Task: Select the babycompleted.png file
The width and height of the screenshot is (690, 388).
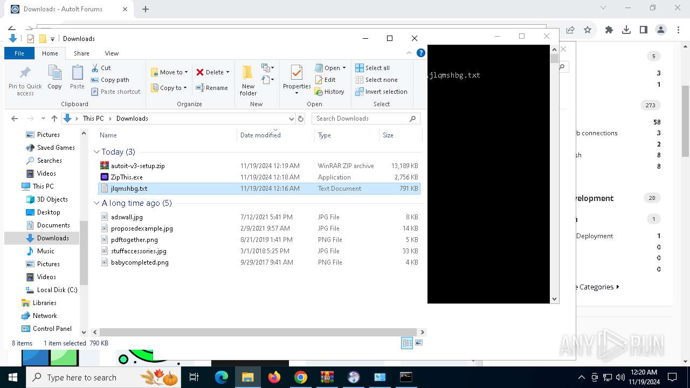Action: 140,262
